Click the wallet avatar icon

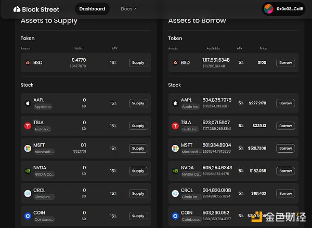[268, 9]
